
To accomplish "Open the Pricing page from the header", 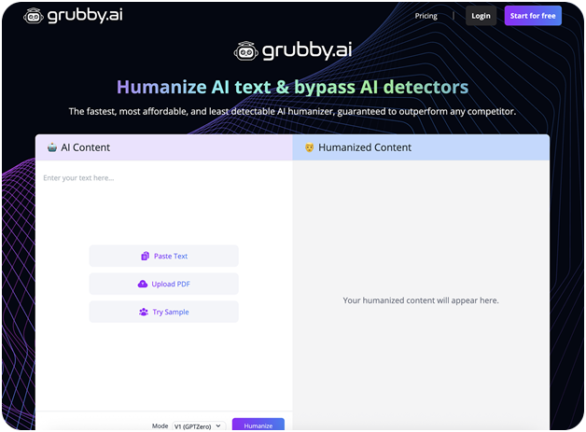I will coord(426,16).
